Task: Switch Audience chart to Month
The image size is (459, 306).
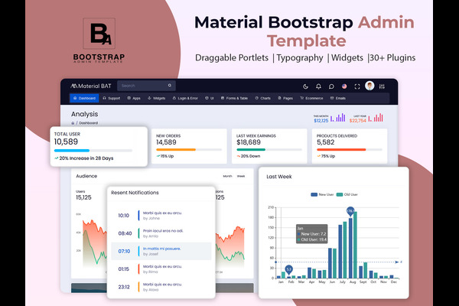Action: pyautogui.click(x=227, y=176)
